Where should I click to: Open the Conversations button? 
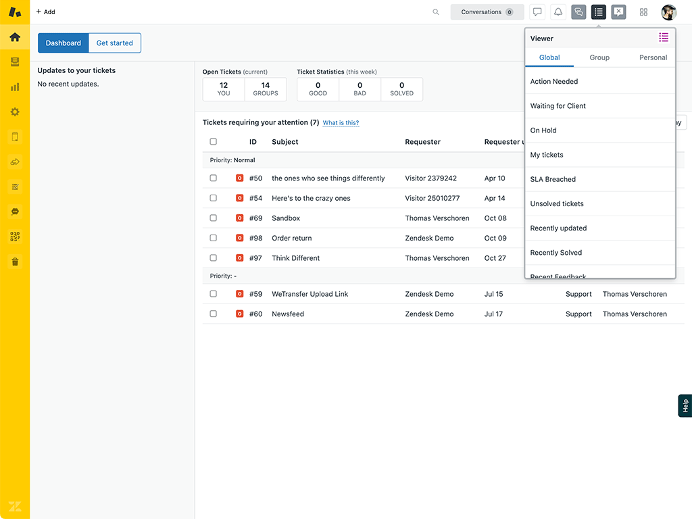pos(487,12)
